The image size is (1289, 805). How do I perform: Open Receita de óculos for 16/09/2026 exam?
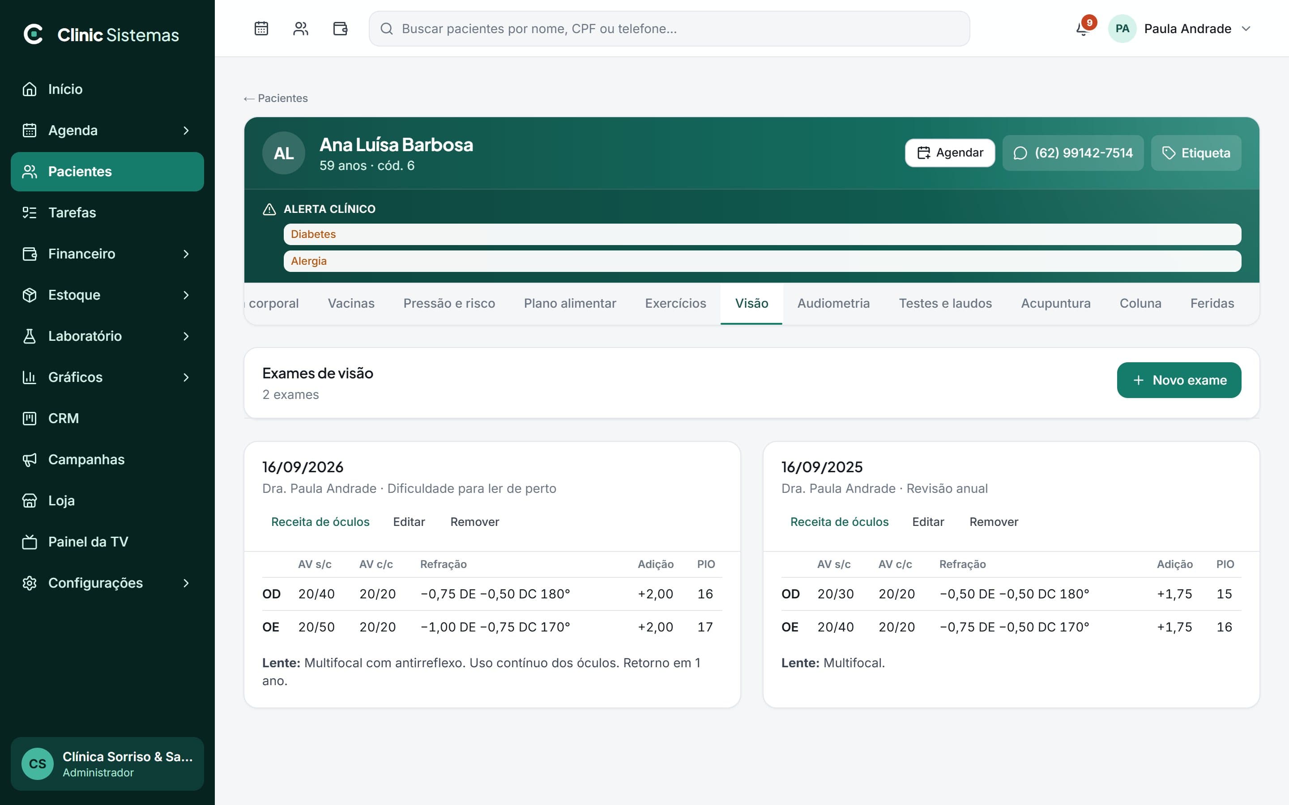coord(320,522)
